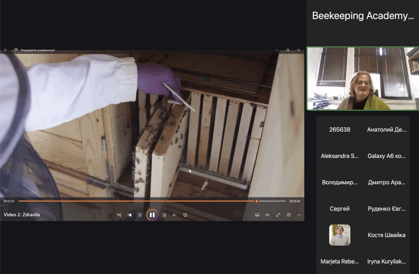419x274 pixels.
Task: Click the participant profile photo avatar
Action: click(x=340, y=235)
